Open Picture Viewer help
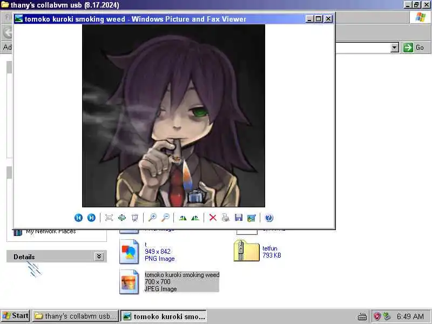Screen dimensions: 432x324 pyautogui.click(x=269, y=218)
